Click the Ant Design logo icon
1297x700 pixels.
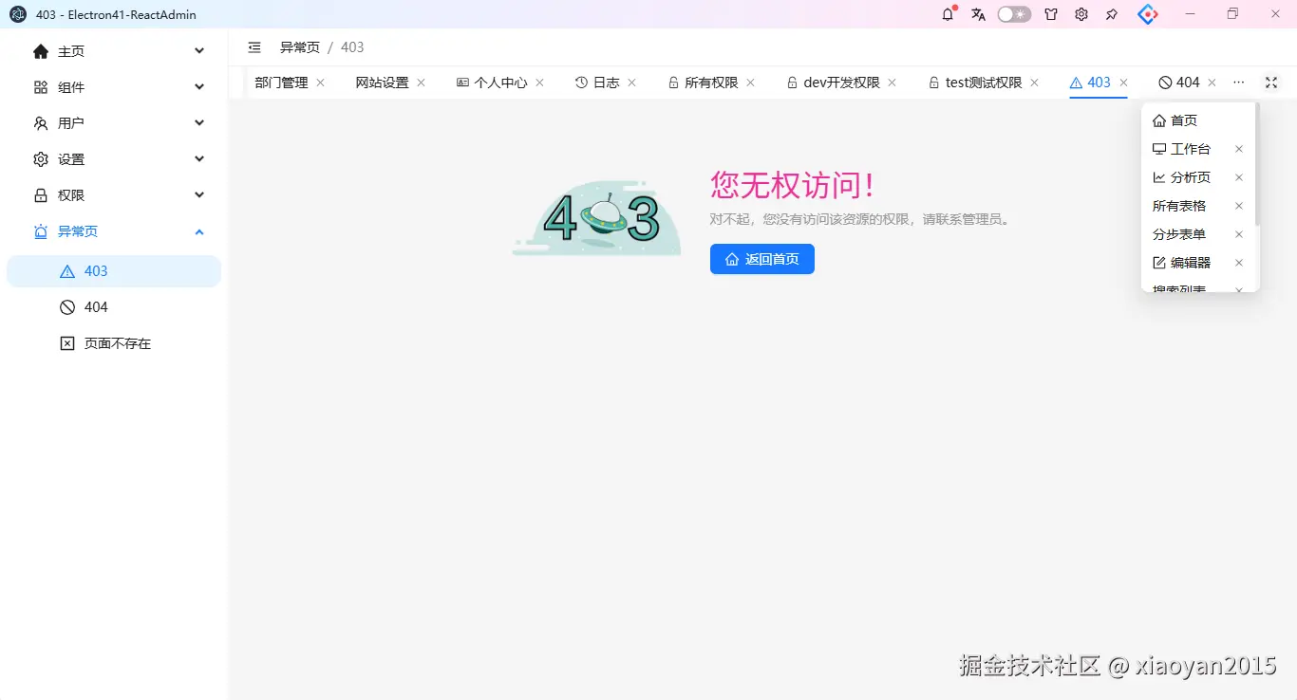1148,14
